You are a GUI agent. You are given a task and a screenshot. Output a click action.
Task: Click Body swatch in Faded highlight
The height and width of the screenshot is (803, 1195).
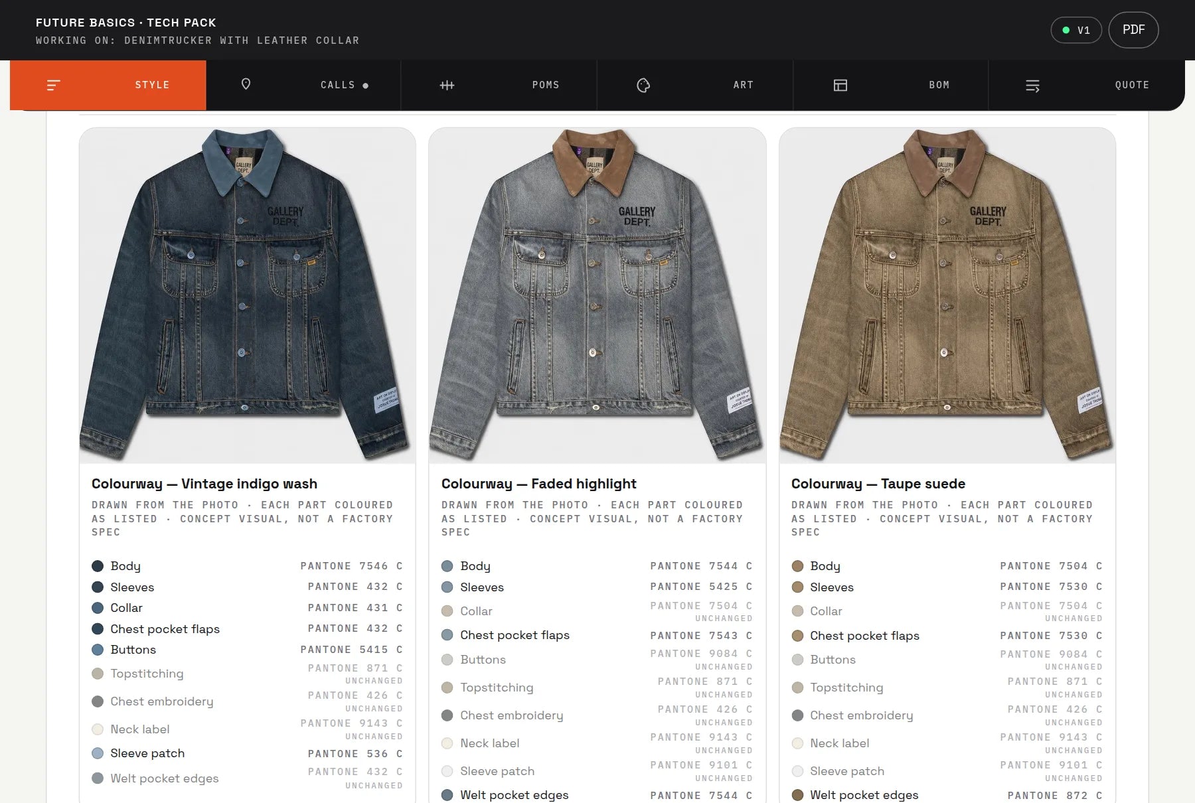tap(447, 566)
